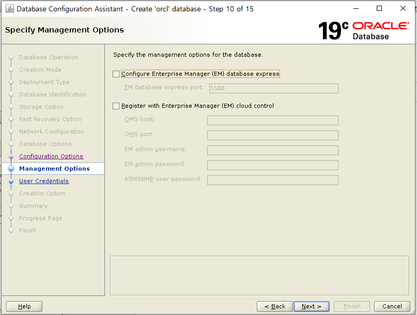
Task: Click Creation Option step in sidebar
Action: point(42,193)
